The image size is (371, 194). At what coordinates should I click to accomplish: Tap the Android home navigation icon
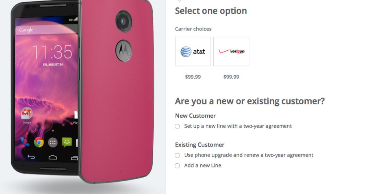pos(53,157)
